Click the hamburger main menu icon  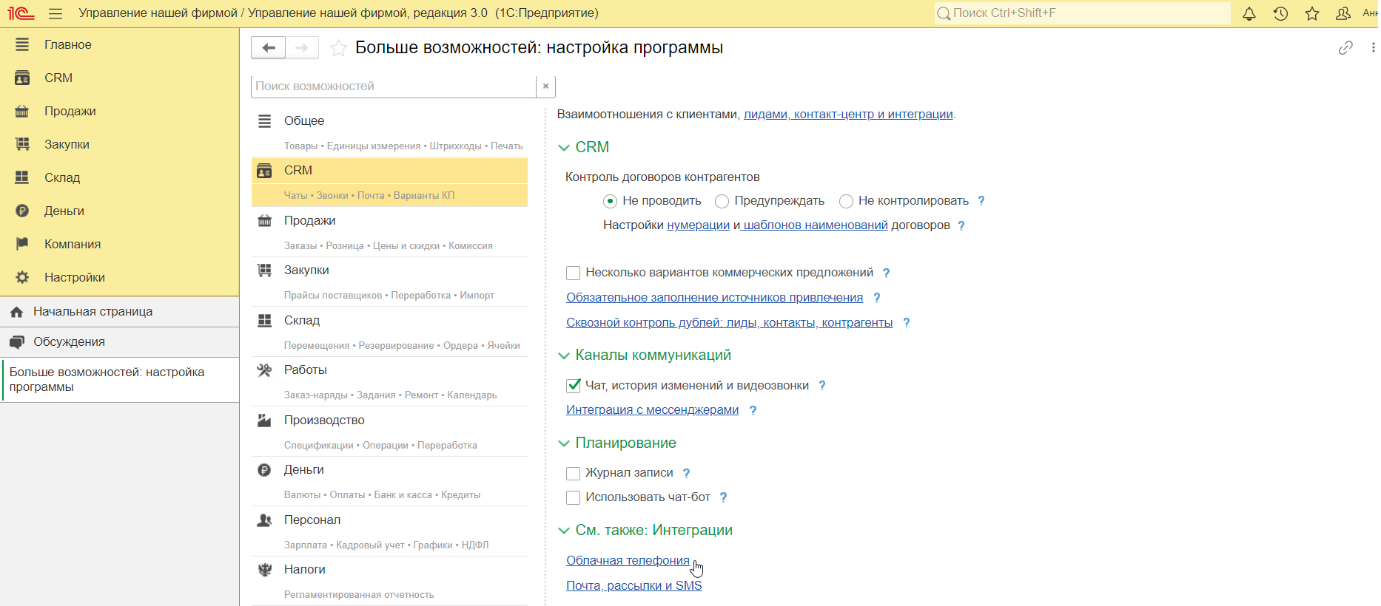(56, 13)
